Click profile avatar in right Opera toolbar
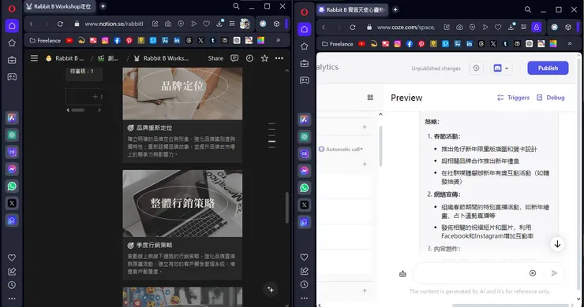The width and height of the screenshot is (584, 307). pyautogui.click(x=537, y=27)
